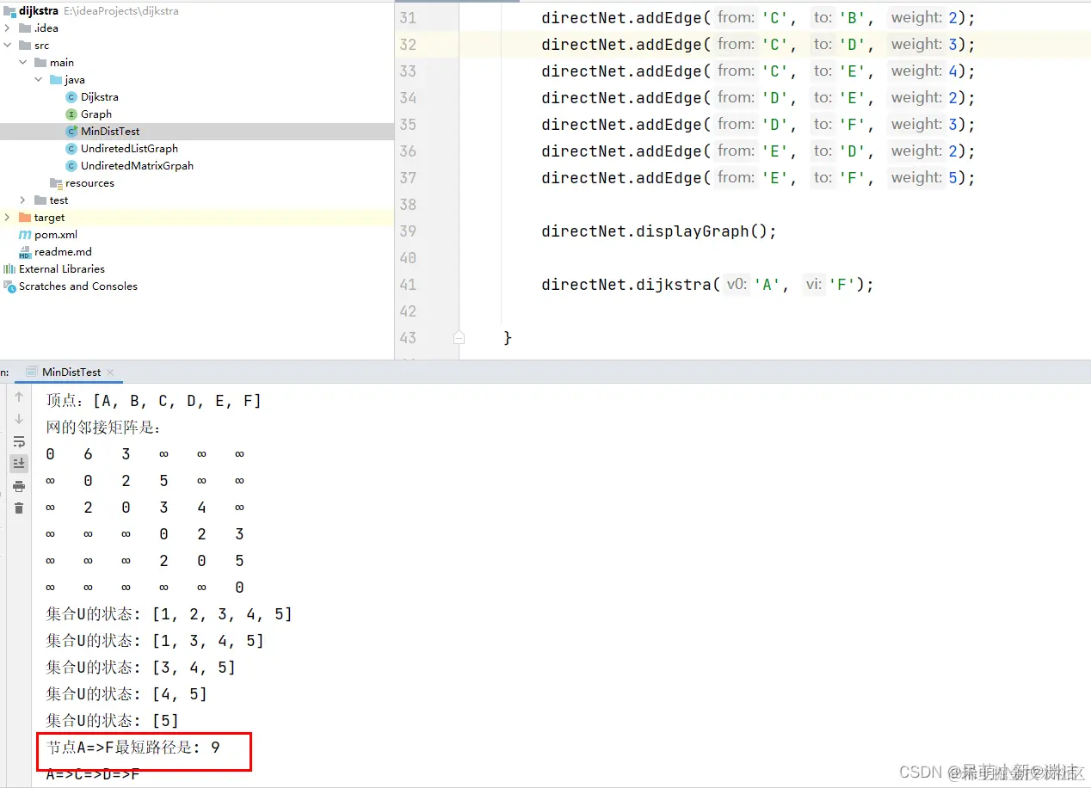Click the '顶点: [A, B, C, D, E, F]' output line
The height and width of the screenshot is (788, 1091).
pyautogui.click(x=154, y=401)
